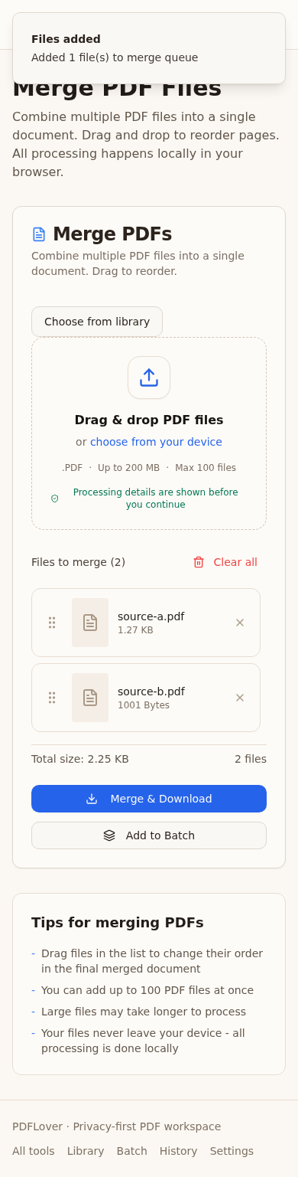The image size is (298, 1177).
Task: Grab the drag handle for source-a.pdf
Action: [x=52, y=623]
